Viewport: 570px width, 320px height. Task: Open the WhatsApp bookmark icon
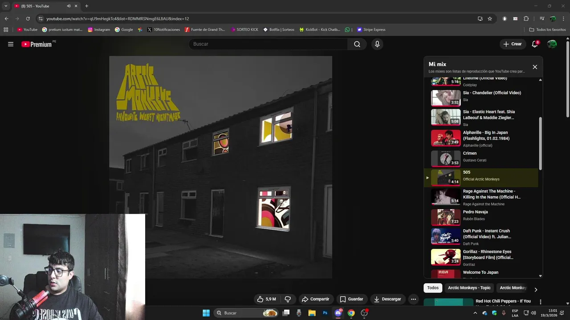347,30
